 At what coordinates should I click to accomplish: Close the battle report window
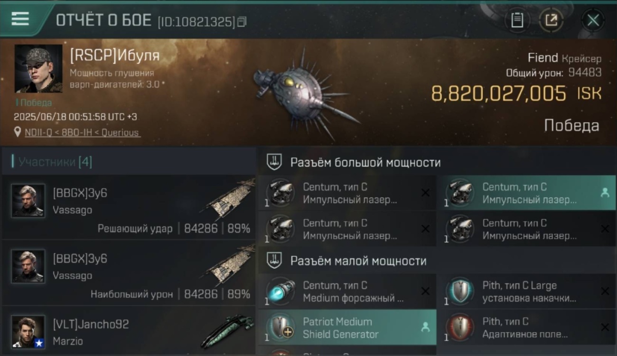[x=593, y=20]
